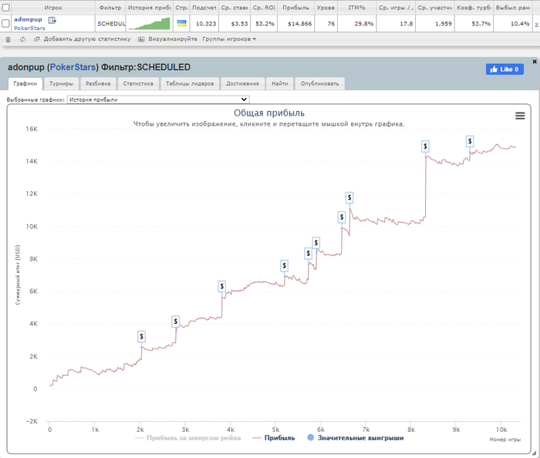Click the $ win marker just above 8K

[309, 254]
